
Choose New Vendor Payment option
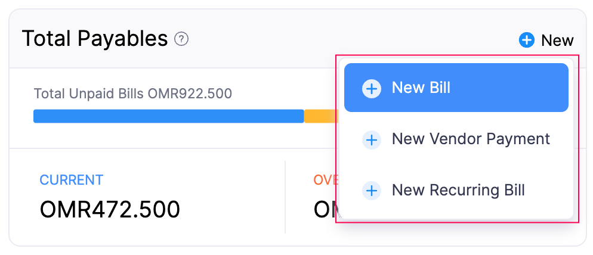(456, 139)
